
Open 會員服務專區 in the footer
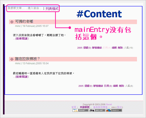[100, 107]
